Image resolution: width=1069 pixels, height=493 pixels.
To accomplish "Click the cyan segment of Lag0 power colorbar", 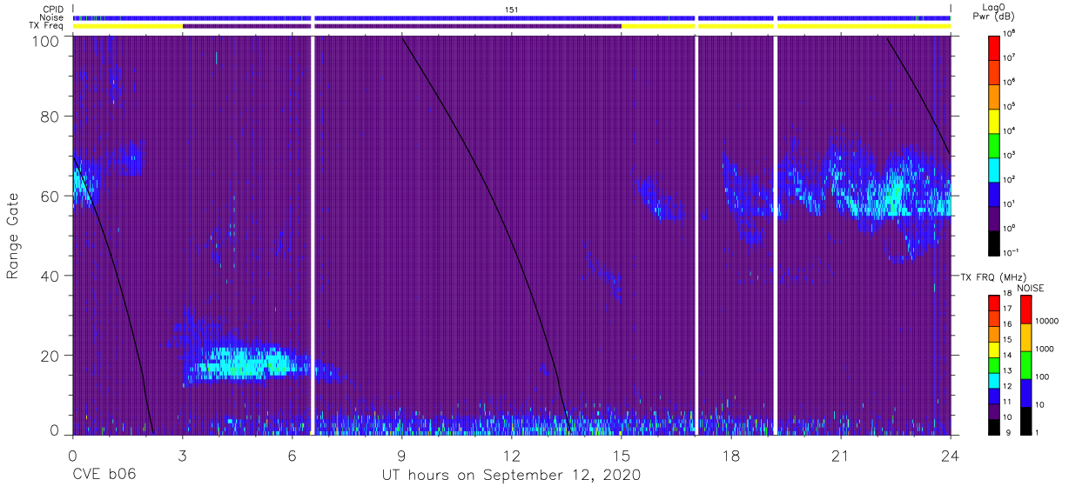I will point(994,168).
